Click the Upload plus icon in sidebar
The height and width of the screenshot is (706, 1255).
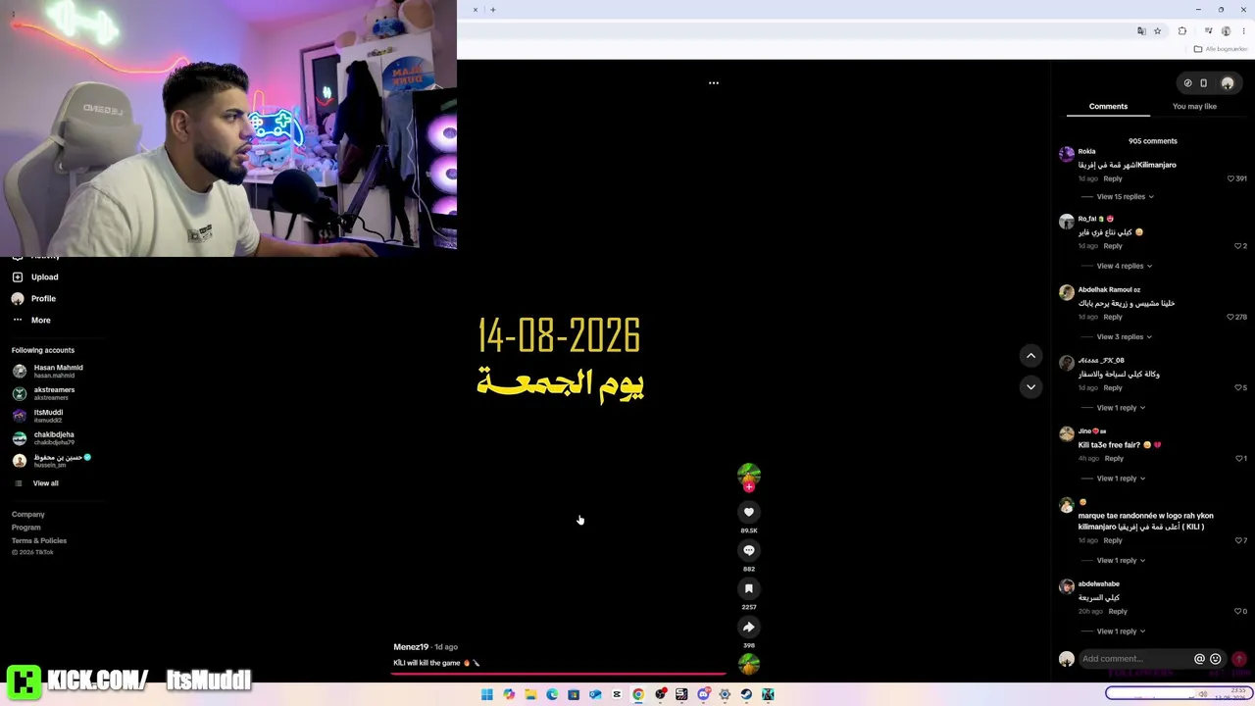coord(18,277)
